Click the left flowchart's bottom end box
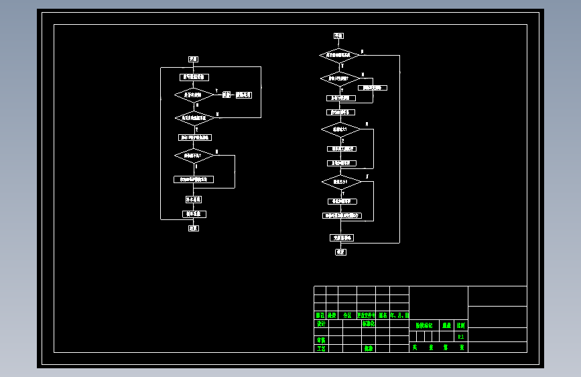Viewport: 581px width, 377px height. click(x=194, y=228)
